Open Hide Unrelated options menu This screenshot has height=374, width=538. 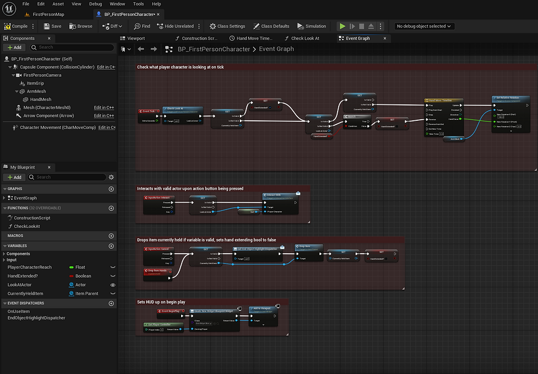(x=199, y=26)
